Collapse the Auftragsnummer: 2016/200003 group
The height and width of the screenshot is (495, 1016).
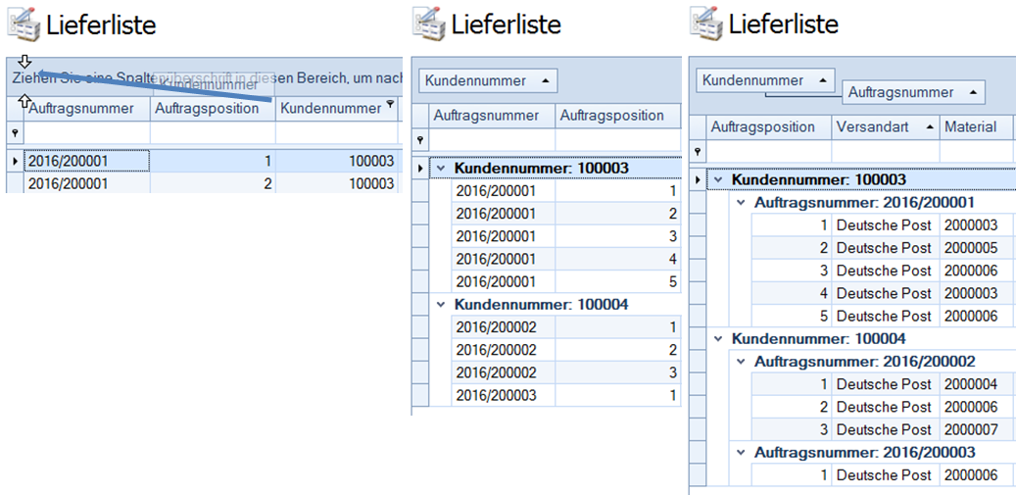[741, 453]
